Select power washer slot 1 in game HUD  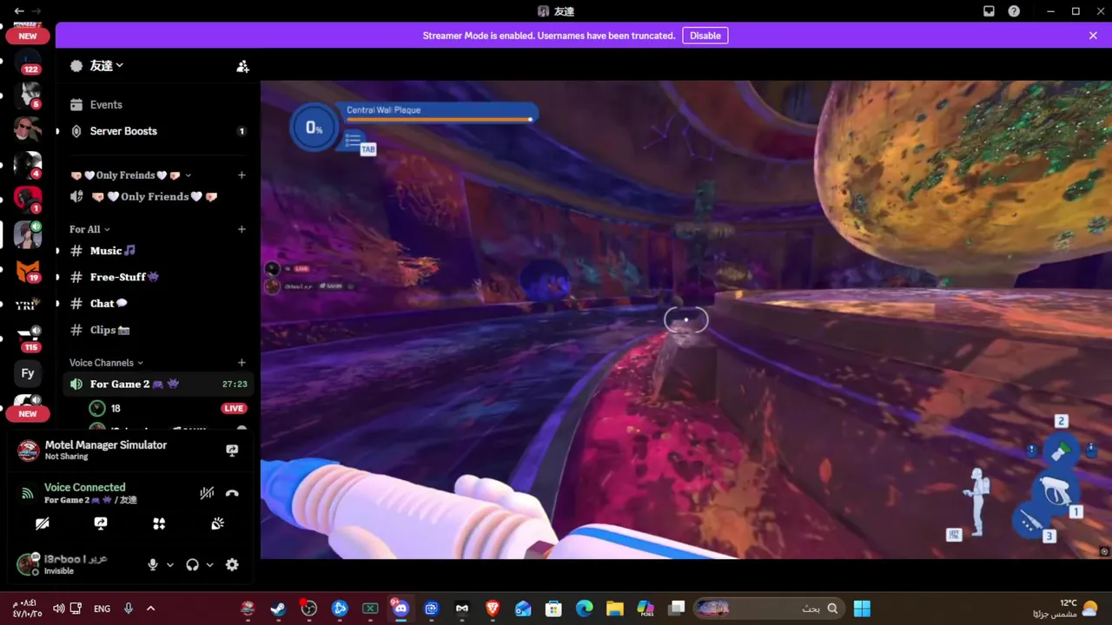tap(1056, 492)
